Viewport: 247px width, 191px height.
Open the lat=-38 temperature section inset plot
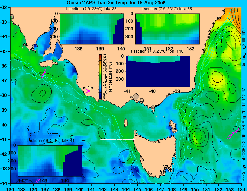pyautogui.click(x=92, y=29)
